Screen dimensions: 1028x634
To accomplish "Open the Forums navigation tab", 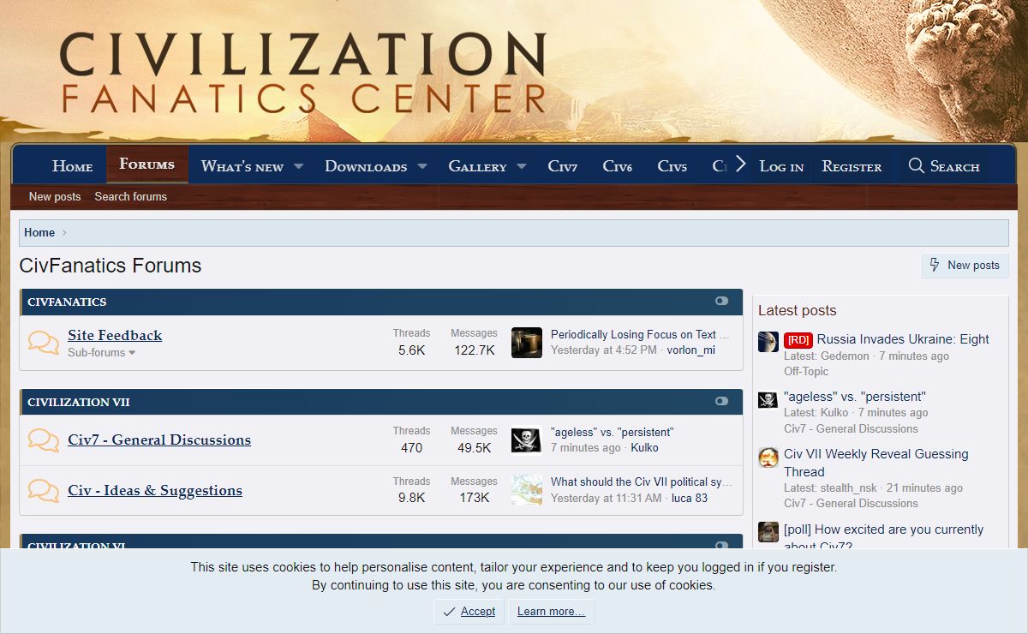I will click(146, 164).
